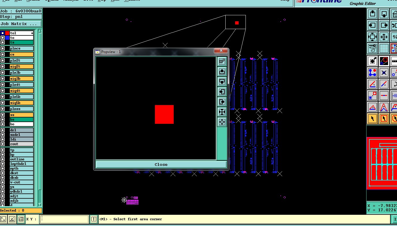Image resolution: width=397 pixels, height=226 pixels.
Task: Toggle checkbox for layer rout
Action: [3, 144]
